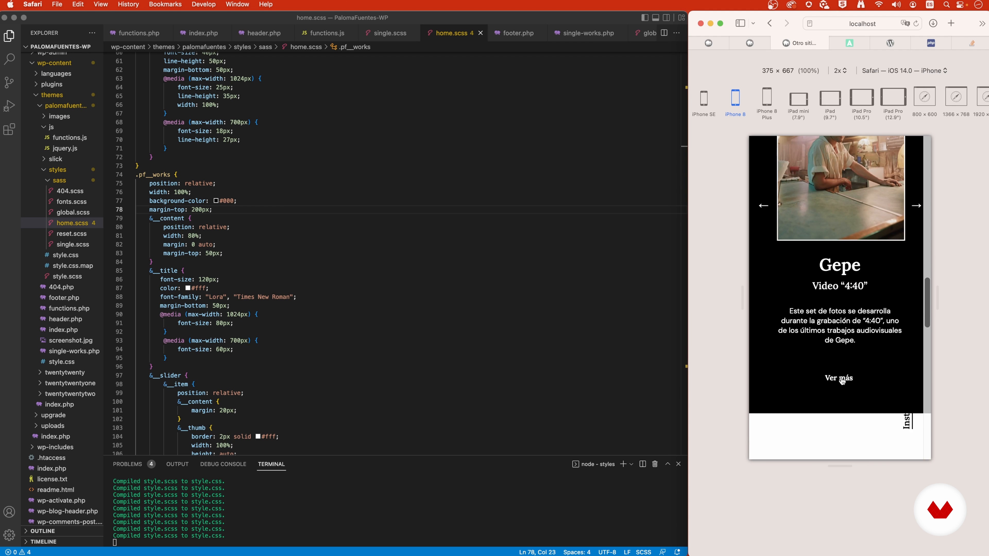Toggle the bottom panel layout button

pyautogui.click(x=656, y=18)
